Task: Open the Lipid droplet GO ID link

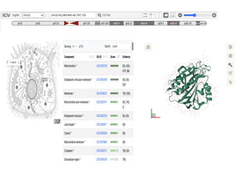Action: pos(101,124)
